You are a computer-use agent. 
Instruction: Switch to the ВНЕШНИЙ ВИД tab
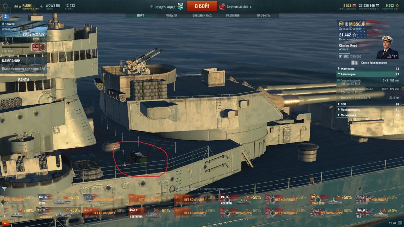click(202, 15)
